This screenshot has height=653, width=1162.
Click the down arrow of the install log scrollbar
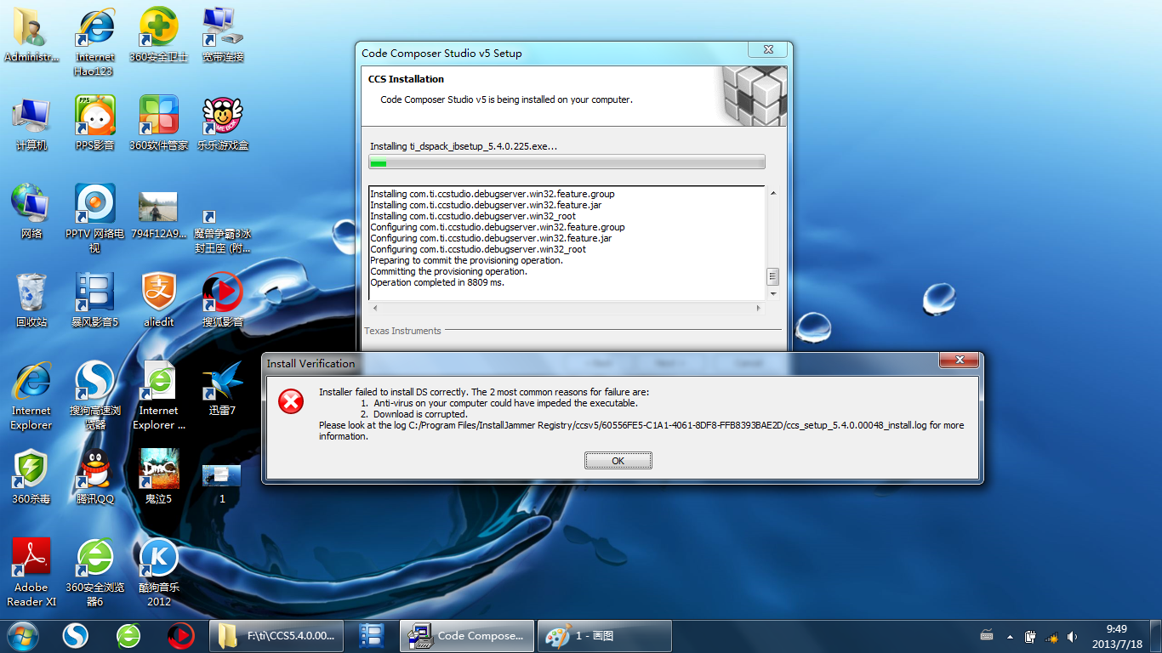coord(773,293)
